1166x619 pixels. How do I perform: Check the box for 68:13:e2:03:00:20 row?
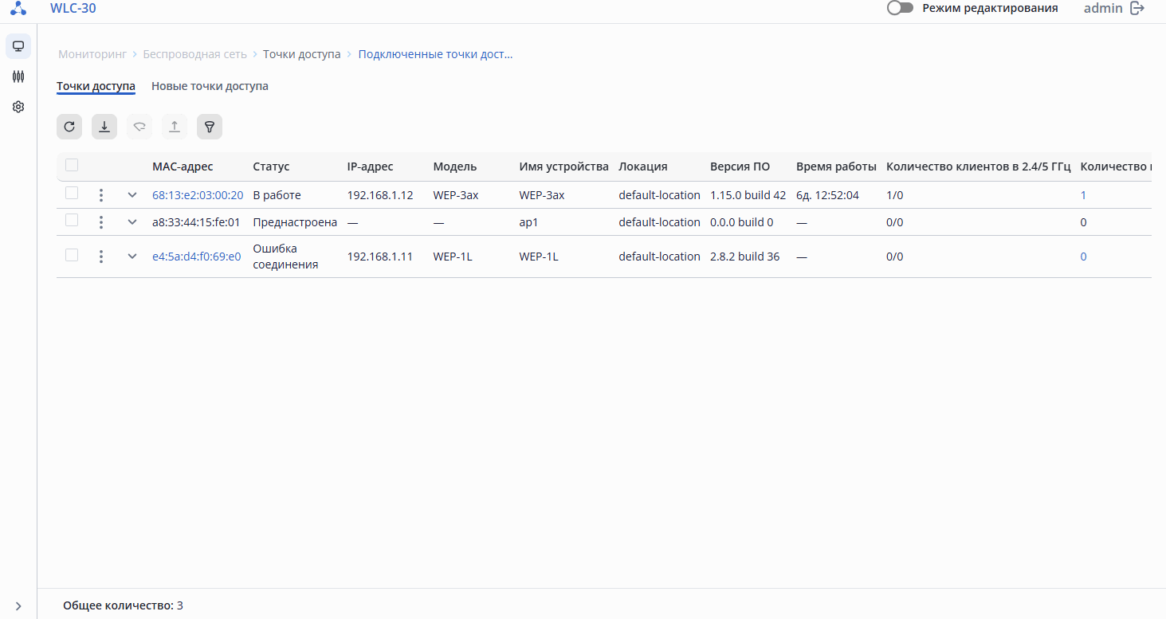click(x=72, y=194)
